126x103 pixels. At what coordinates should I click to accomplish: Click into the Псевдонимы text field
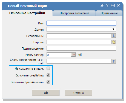point(79,36)
